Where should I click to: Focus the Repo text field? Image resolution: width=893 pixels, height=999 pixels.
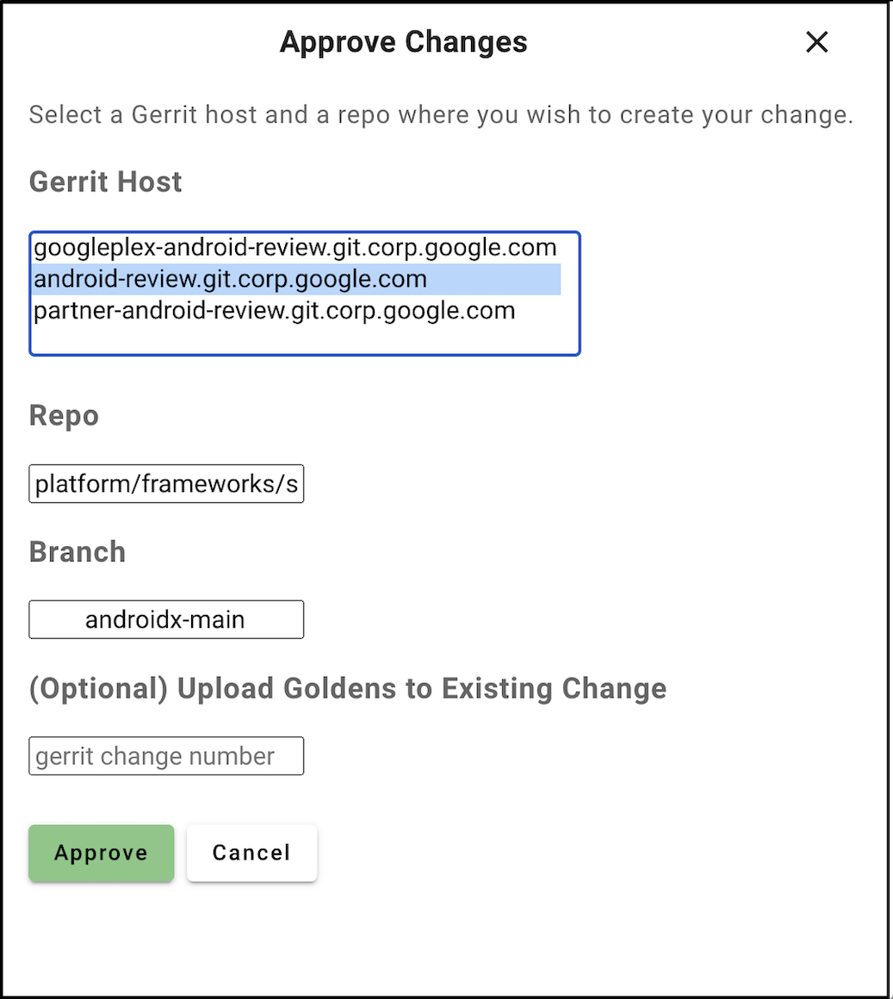[166, 484]
